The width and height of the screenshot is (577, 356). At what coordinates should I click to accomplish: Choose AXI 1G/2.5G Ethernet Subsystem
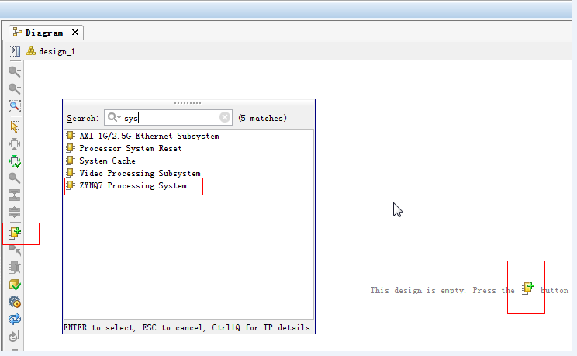149,137
